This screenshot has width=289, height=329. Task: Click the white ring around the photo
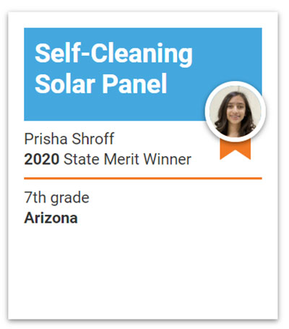pos(236,83)
